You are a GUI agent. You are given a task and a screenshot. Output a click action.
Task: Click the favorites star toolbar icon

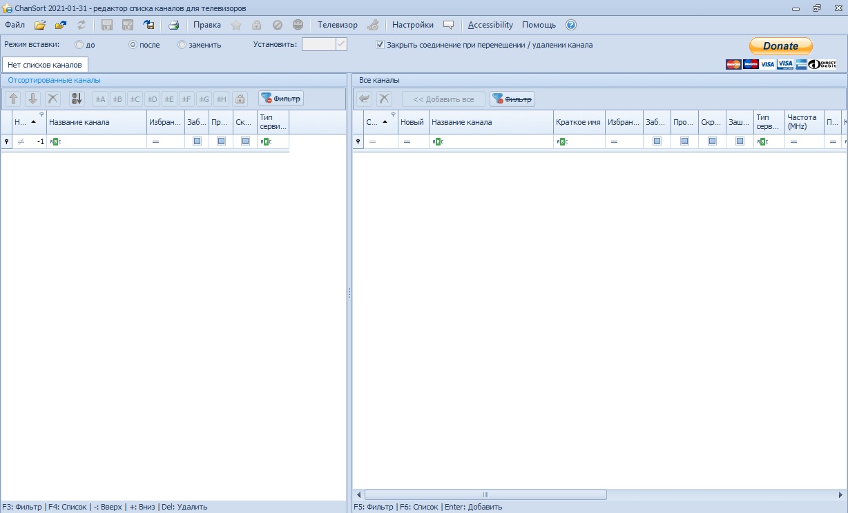pos(236,25)
